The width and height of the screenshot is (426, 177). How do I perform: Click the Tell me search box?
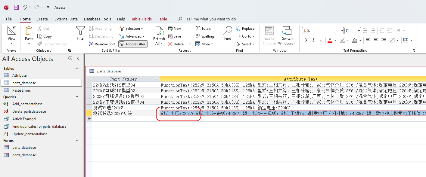click(211, 19)
